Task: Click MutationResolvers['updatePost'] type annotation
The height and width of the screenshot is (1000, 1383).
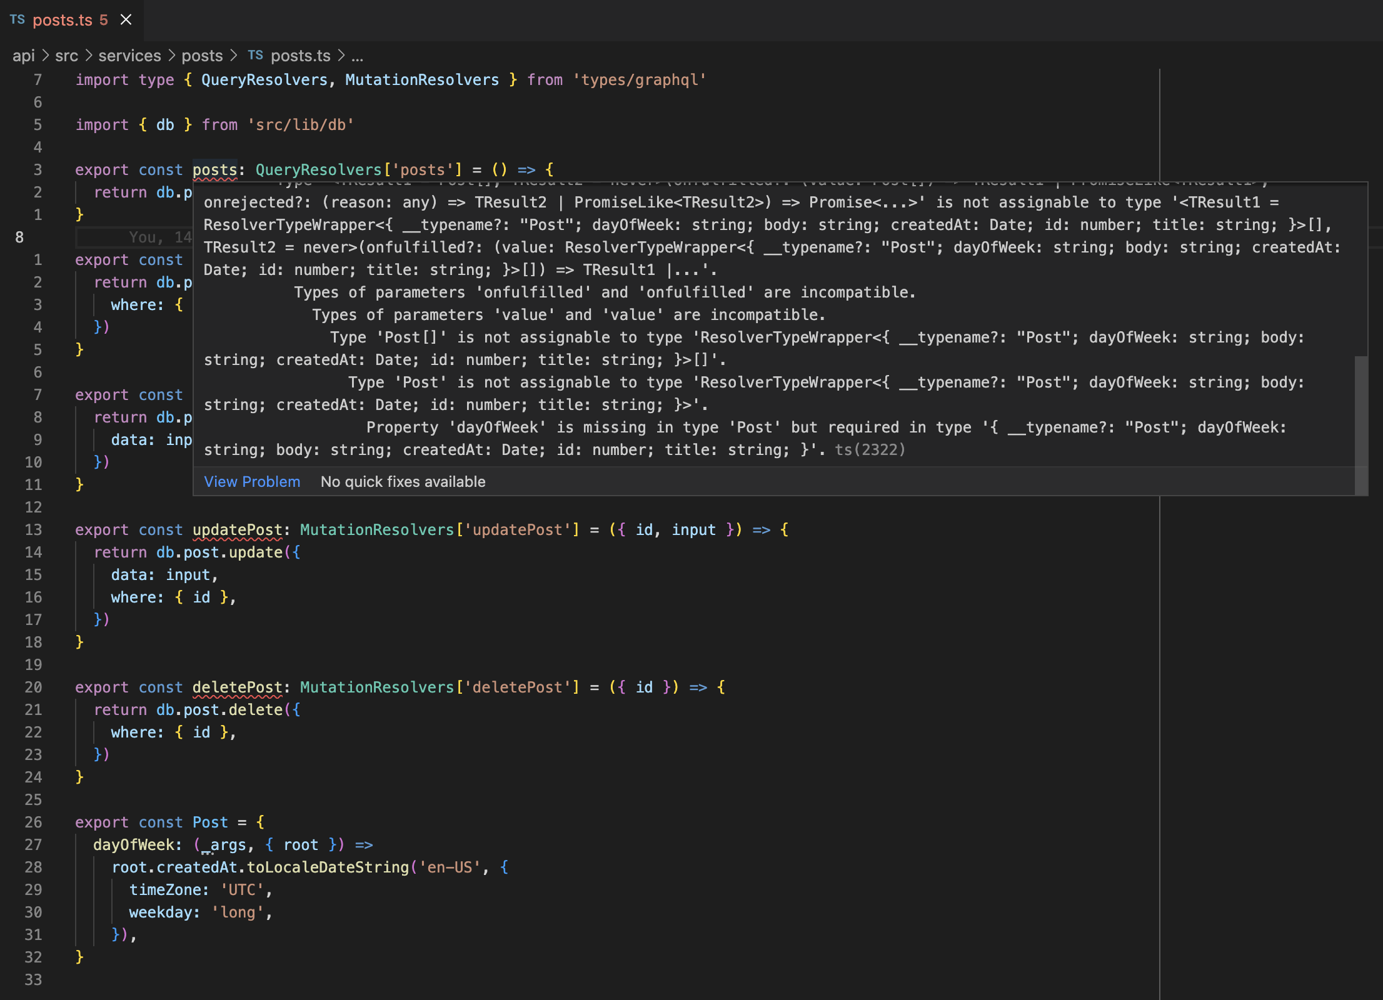Action: tap(440, 530)
